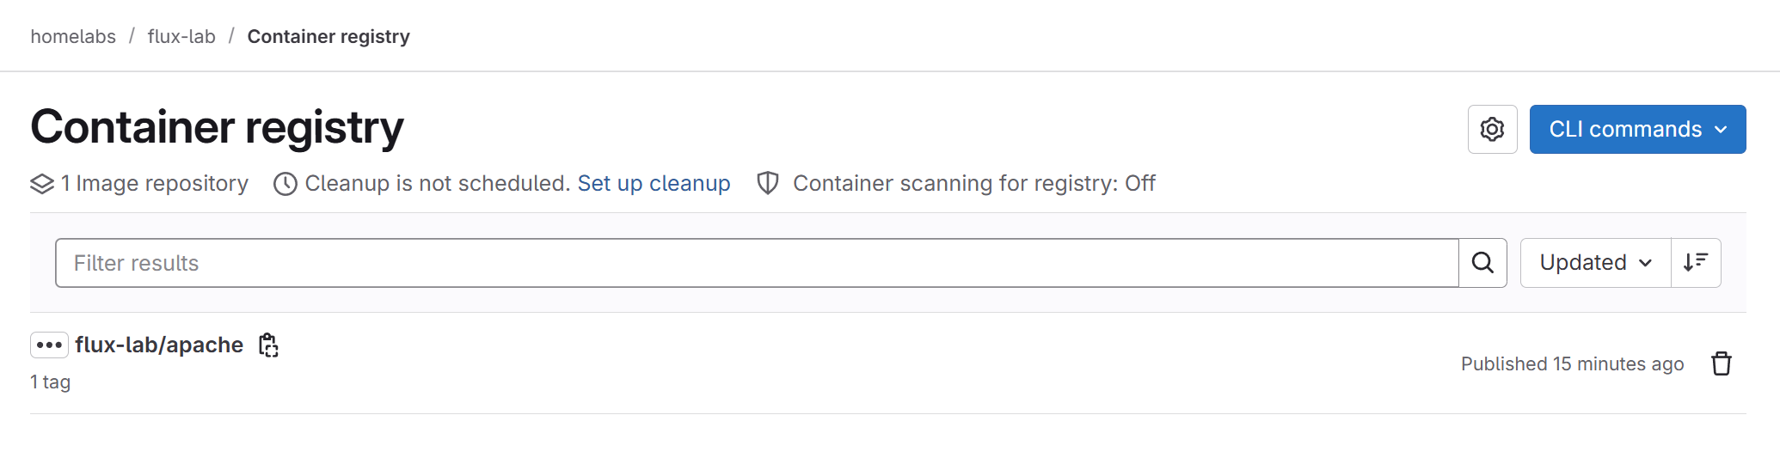
Task: Click the clock icon next to Cleanup
Action: tap(285, 184)
